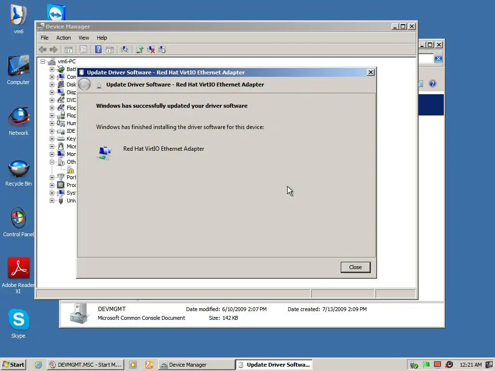This screenshot has width=495, height=371.
Task: Clear search with the blue X in the Explorer window
Action: (x=438, y=58)
